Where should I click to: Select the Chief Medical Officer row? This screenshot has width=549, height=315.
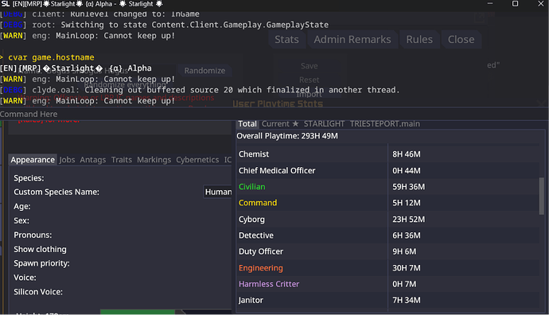[388, 170]
